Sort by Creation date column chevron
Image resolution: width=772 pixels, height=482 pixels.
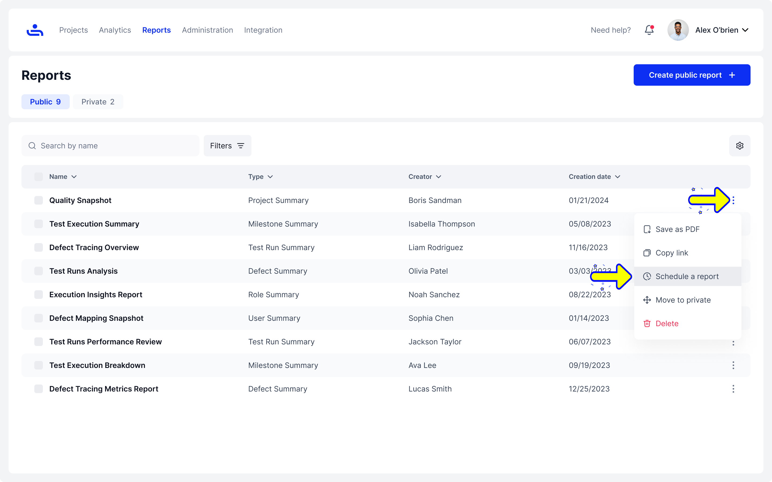tap(618, 177)
